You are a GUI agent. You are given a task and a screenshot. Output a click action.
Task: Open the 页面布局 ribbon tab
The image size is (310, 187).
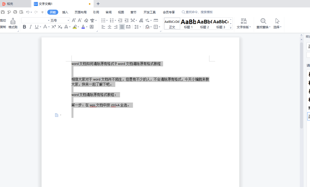pyautogui.click(x=81, y=12)
